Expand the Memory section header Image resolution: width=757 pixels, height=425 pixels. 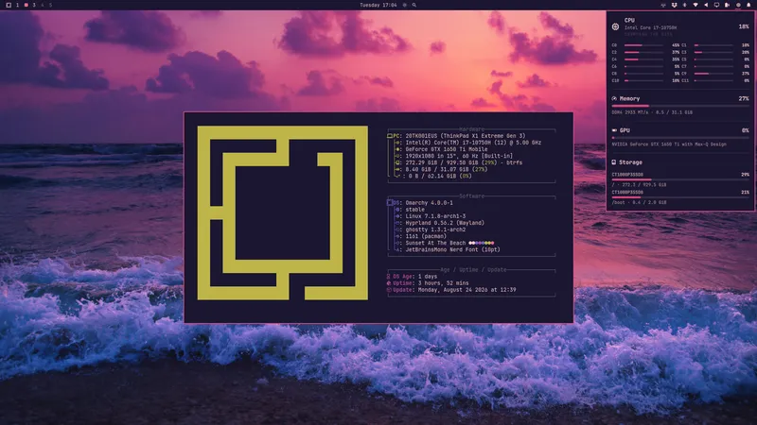click(680, 98)
